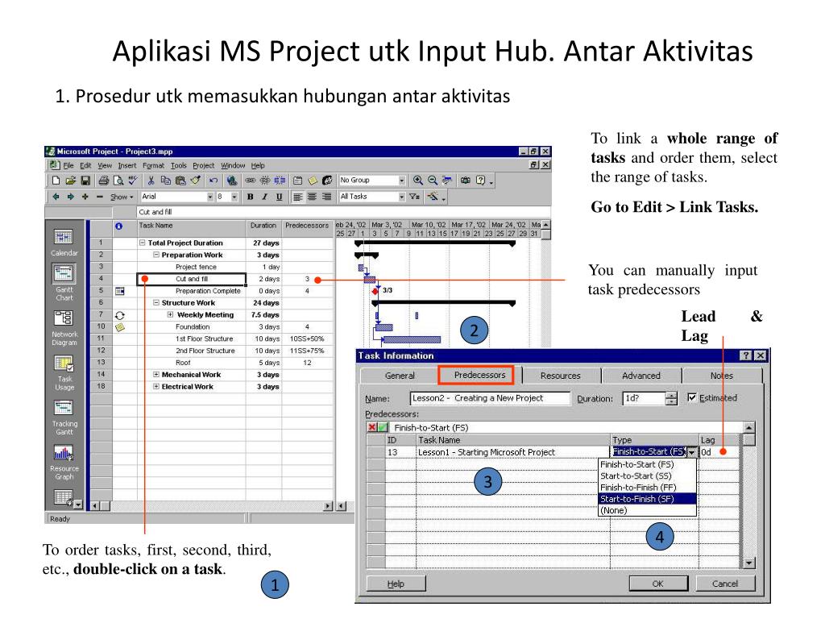Click the Outdent left arrow icon

point(56,197)
